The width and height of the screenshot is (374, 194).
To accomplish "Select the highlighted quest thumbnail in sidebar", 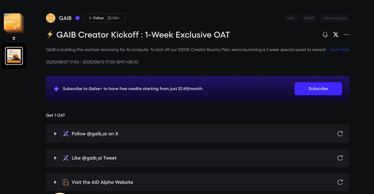I will click(14, 56).
